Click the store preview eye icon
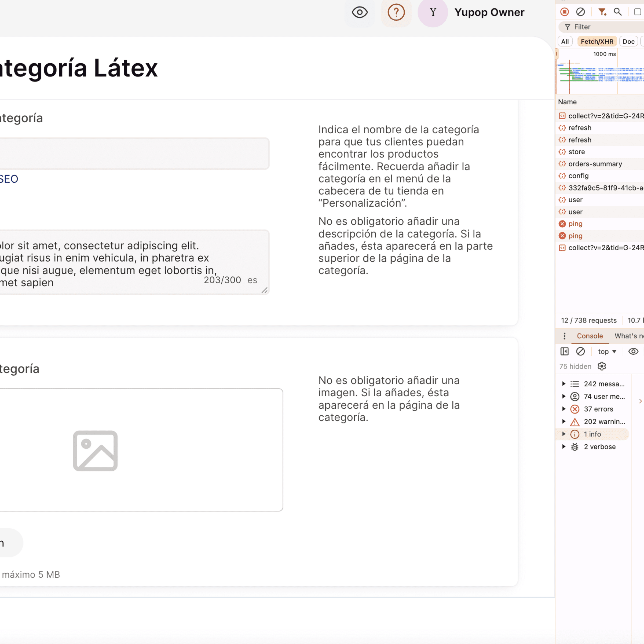 pos(360,13)
